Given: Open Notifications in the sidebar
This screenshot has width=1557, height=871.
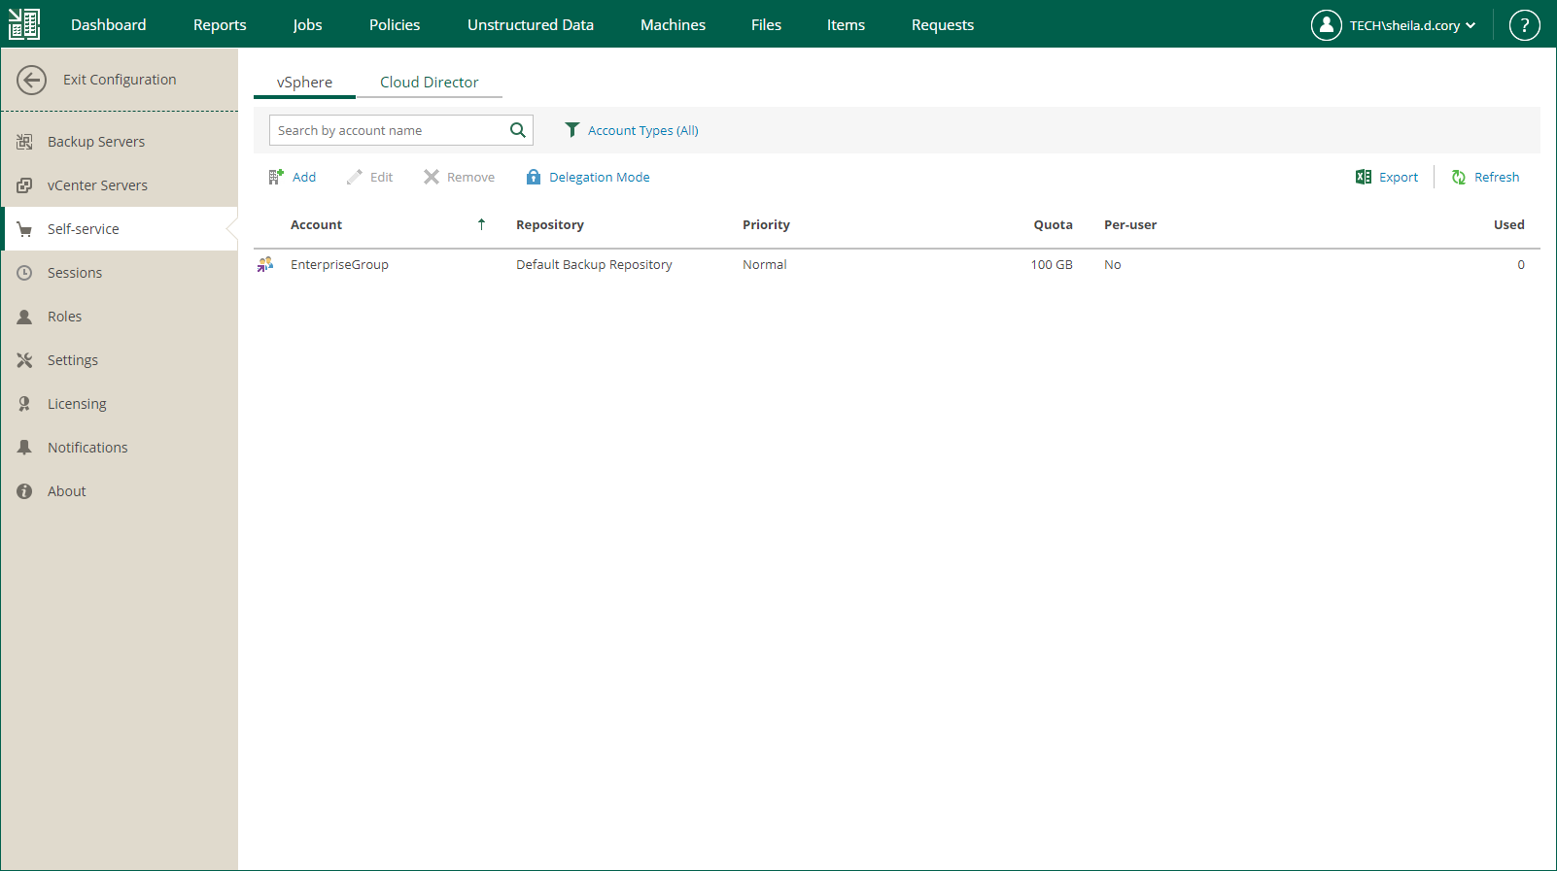Looking at the screenshot, I should pyautogui.click(x=87, y=448).
